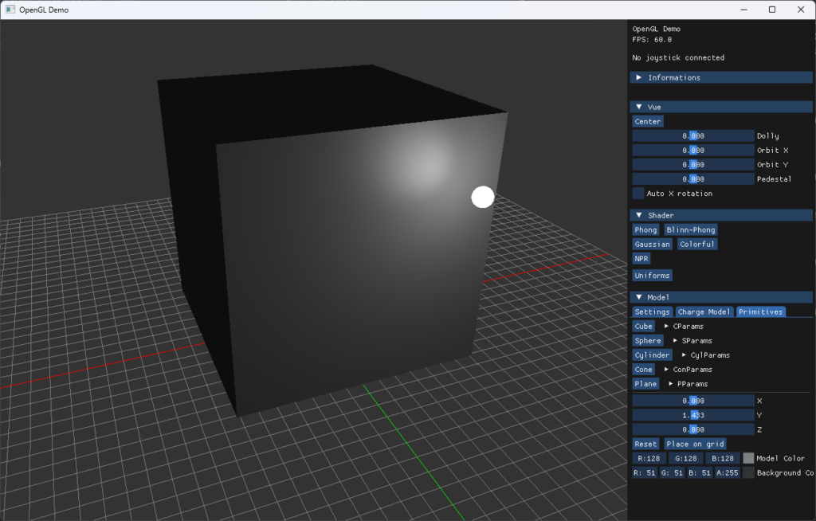816x521 pixels.
Task: Click the Model Color G:128 field
Action: (x=686, y=459)
